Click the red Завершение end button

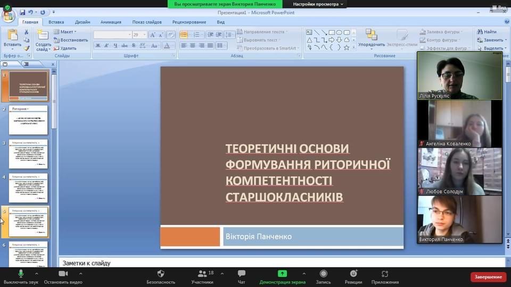point(488,277)
